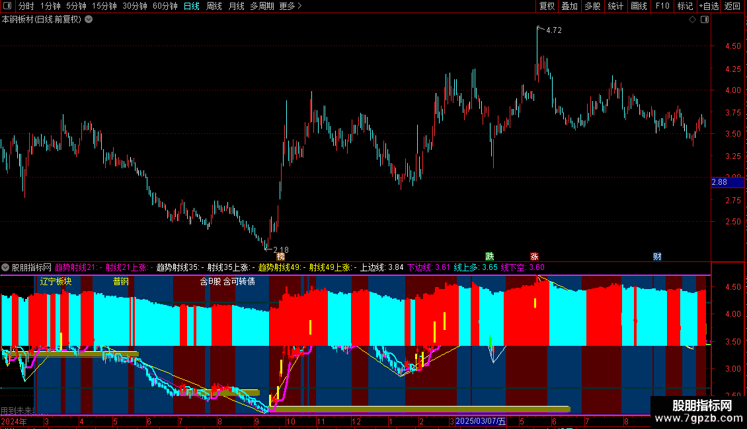
Task: Click the 股朋指标网 indicator name
Action: tap(32, 267)
